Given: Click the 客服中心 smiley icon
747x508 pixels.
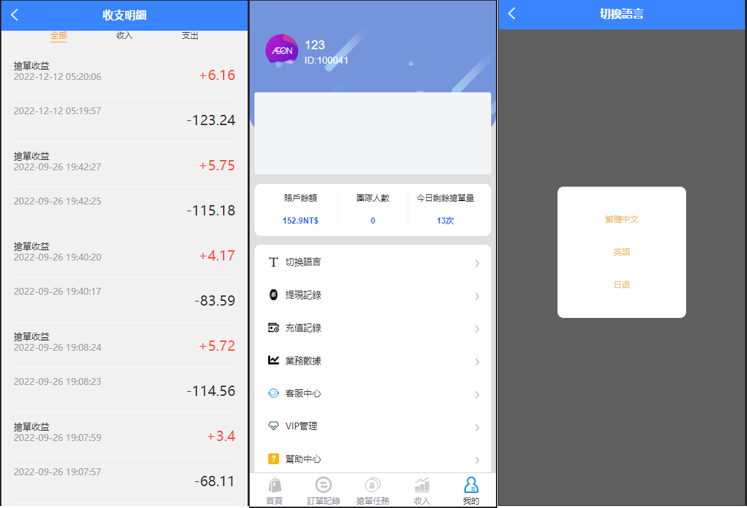Looking at the screenshot, I should pyautogui.click(x=273, y=393).
